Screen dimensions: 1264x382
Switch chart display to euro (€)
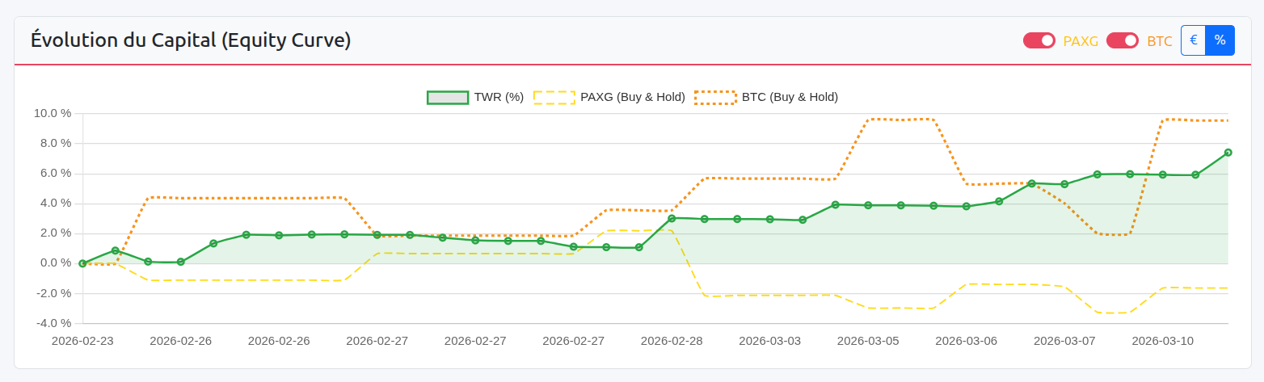click(1193, 40)
